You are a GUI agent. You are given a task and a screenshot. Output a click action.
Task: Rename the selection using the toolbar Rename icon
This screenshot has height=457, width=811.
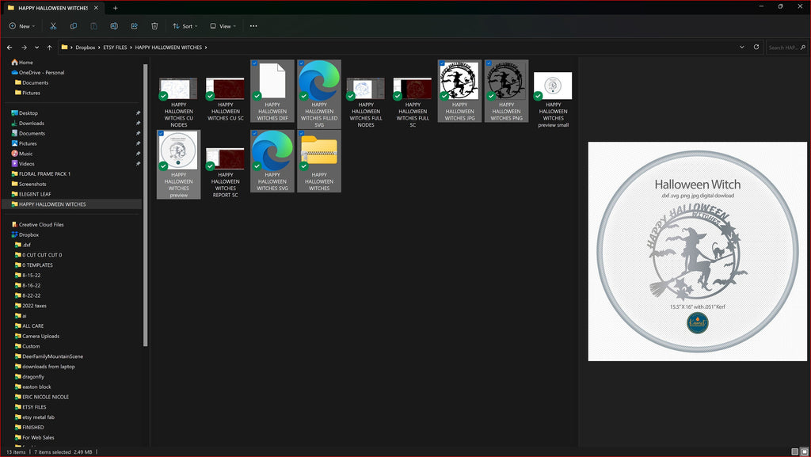pos(114,26)
